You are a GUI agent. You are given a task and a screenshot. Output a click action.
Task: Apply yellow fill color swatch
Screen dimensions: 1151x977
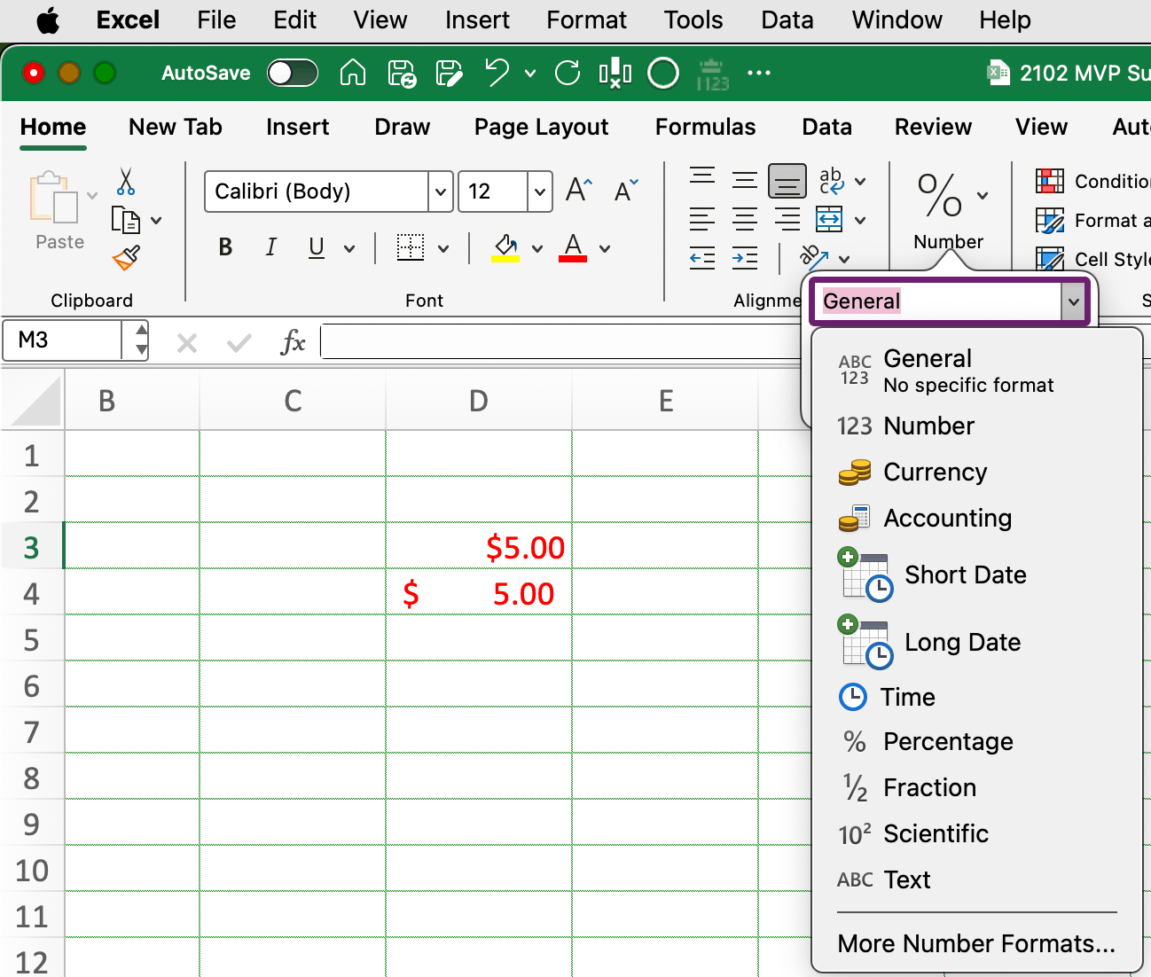tap(505, 259)
